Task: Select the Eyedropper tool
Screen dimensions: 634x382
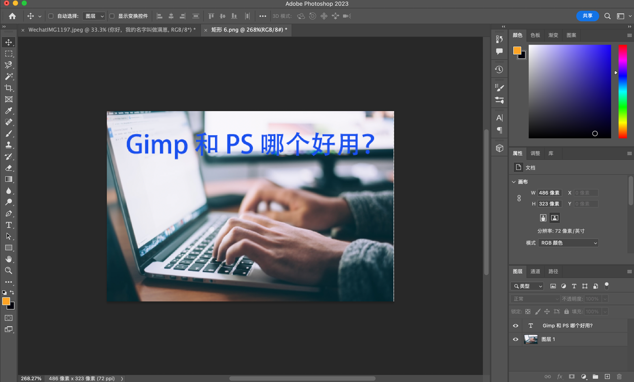Action: coord(8,111)
